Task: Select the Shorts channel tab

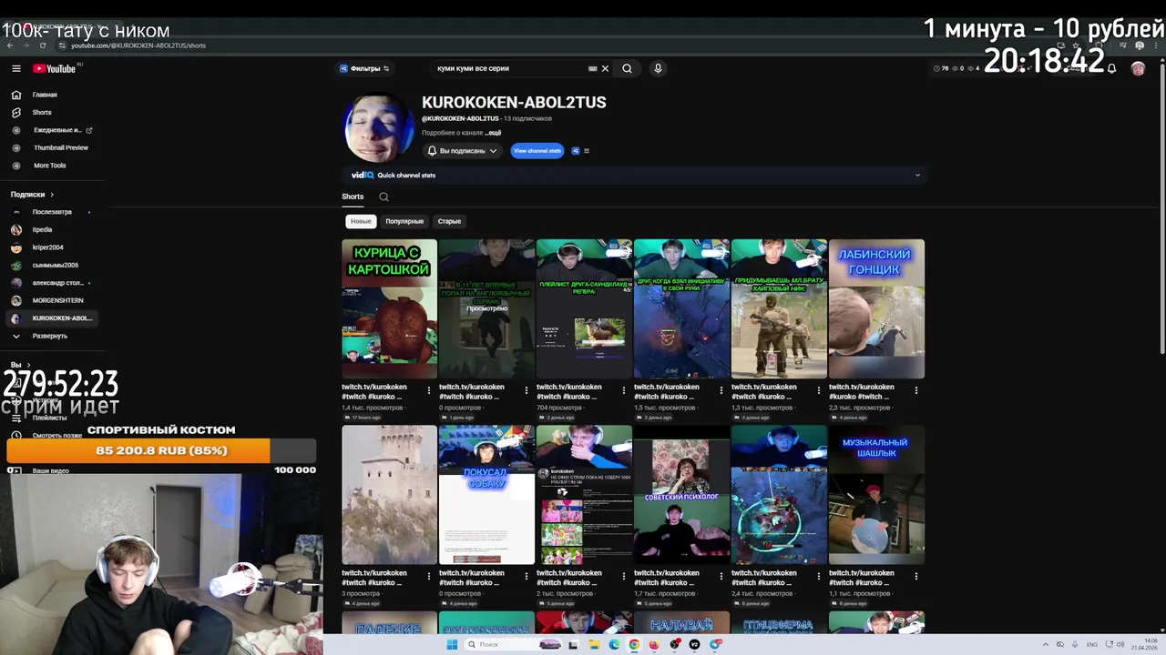Action: 353,196
